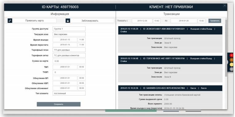
Task: Open the Группа доступа field
Action: 69,29
